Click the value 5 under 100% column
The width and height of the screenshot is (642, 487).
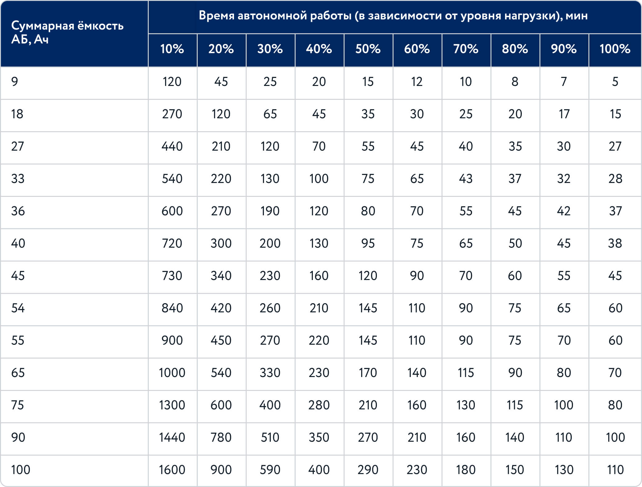(615, 82)
